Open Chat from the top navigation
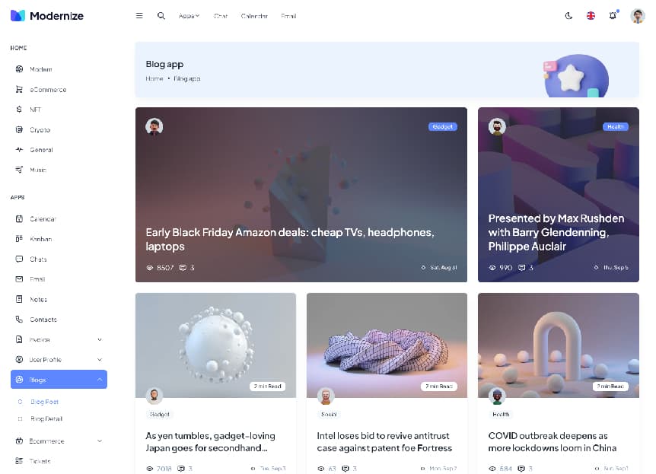The width and height of the screenshot is (656, 474). 221,16
